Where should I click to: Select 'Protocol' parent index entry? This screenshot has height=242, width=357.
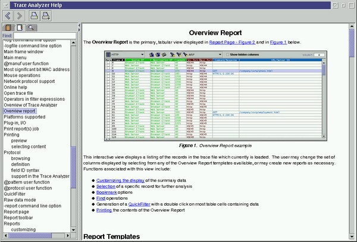click(12, 153)
